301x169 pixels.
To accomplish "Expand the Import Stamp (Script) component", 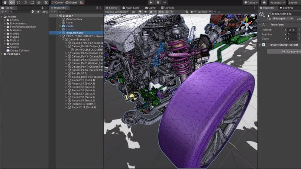I will 260,45.
